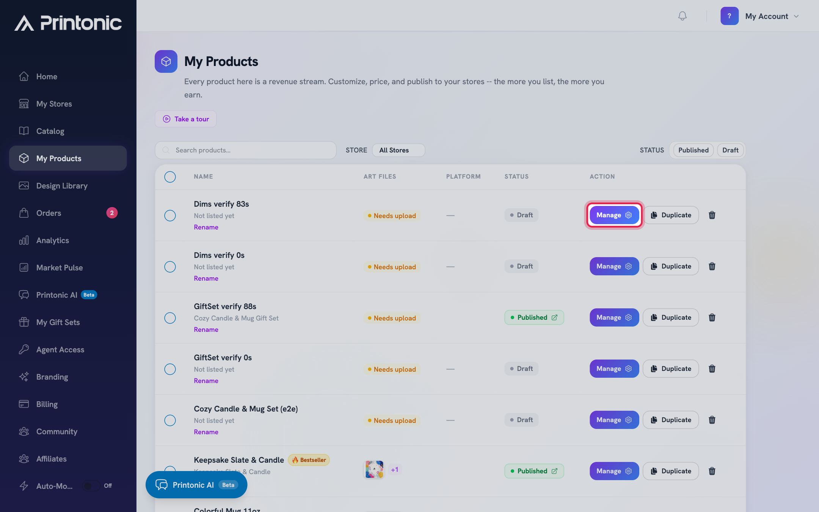This screenshot has height=512, width=819.
Task: Rename Cozy Candle & Mug Set (e2e)
Action: point(206,432)
